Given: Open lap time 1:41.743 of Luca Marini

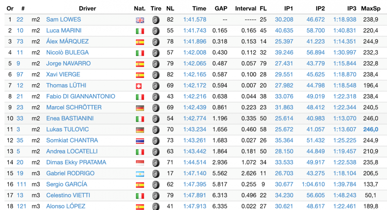Looking at the screenshot, I should [x=195, y=30].
